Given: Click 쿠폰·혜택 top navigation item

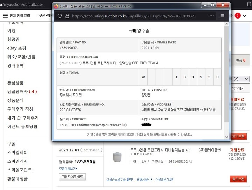Looking at the screenshot, I should [x=45, y=16].
